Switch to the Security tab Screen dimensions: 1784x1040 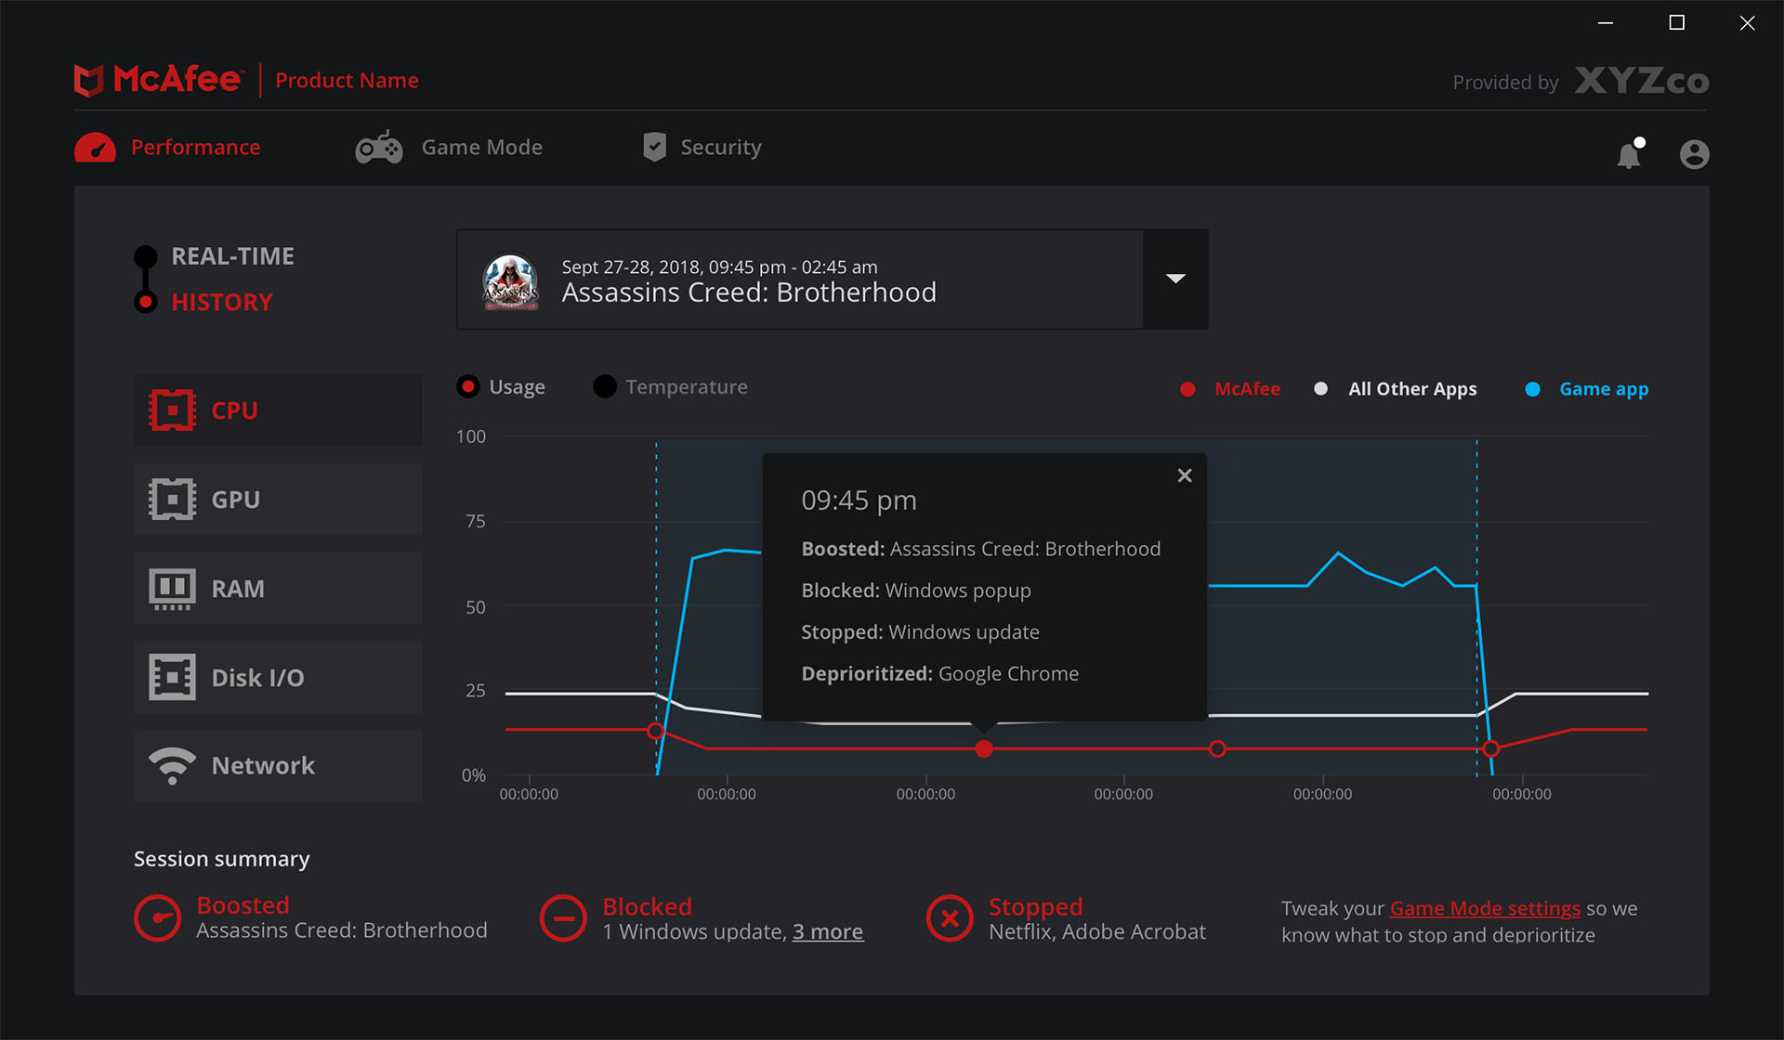coord(702,147)
